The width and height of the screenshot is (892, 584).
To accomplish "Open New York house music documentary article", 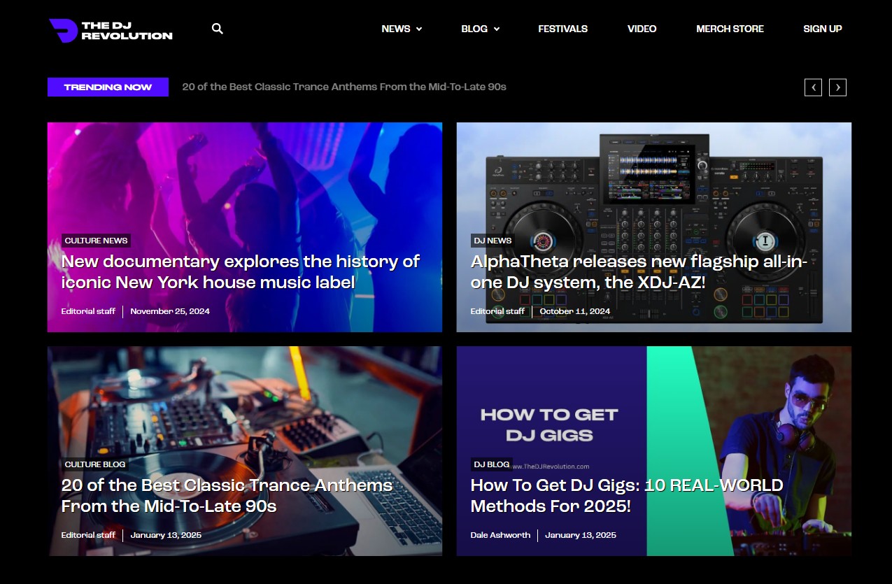I will click(240, 272).
